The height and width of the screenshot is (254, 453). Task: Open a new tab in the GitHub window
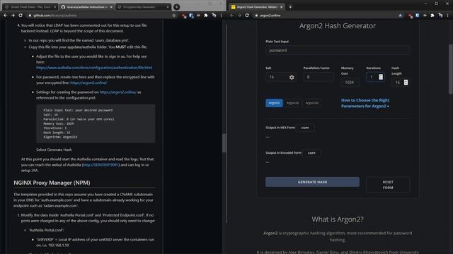pyautogui.click(x=176, y=7)
